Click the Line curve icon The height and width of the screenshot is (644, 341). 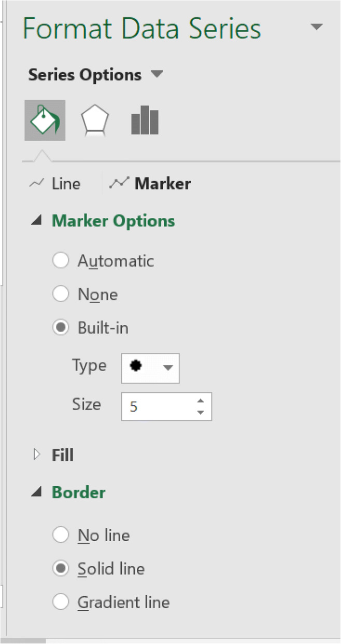tap(36, 184)
